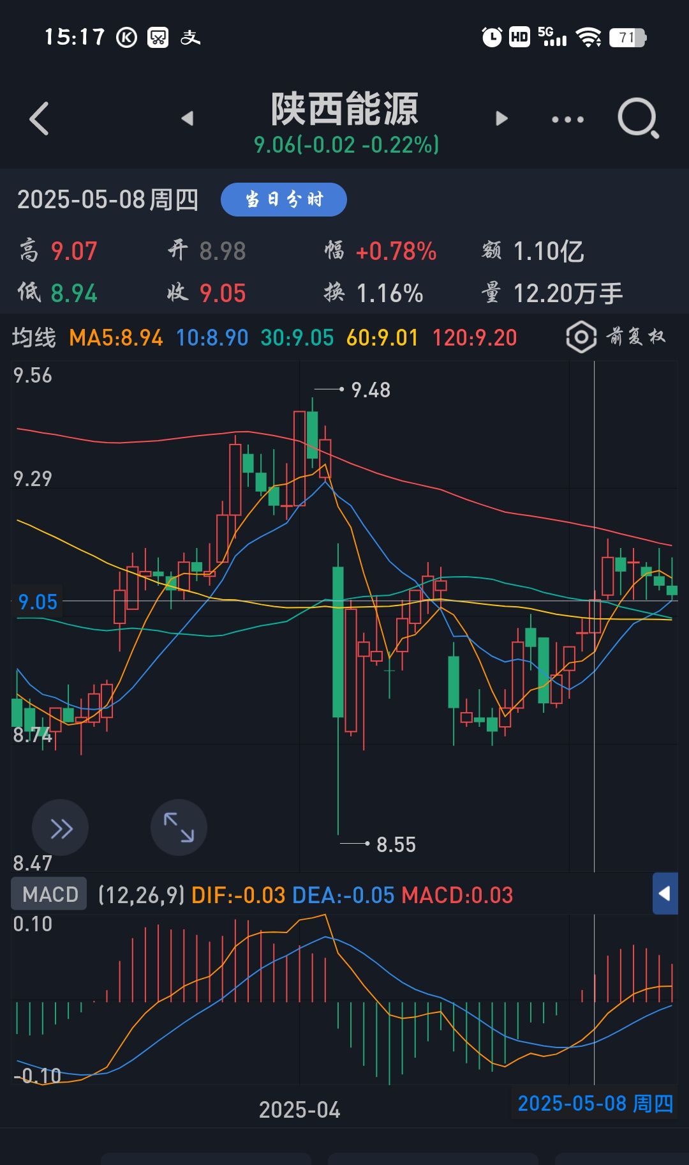Select the 10:8.90 moving average value
This screenshot has width=689, height=1165.
(x=212, y=337)
